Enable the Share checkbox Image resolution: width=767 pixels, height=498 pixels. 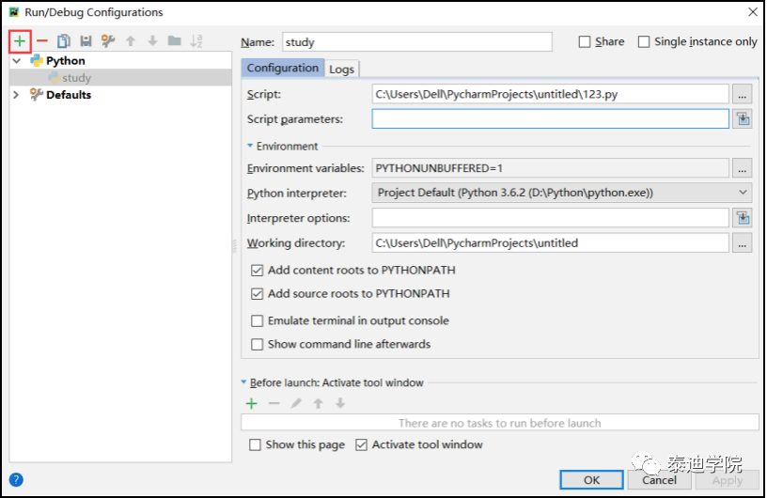click(585, 42)
